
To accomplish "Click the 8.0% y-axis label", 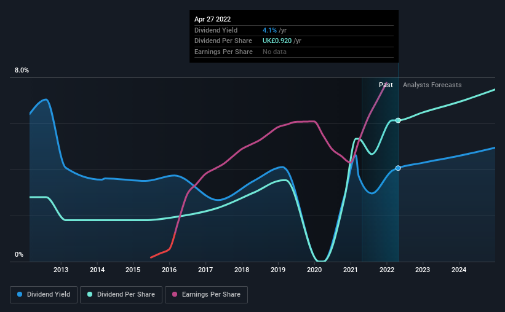I will (x=22, y=70).
